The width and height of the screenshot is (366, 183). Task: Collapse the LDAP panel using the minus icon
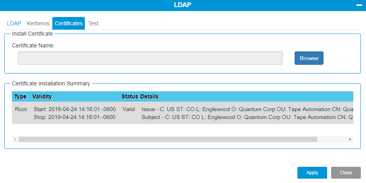pos(358,5)
